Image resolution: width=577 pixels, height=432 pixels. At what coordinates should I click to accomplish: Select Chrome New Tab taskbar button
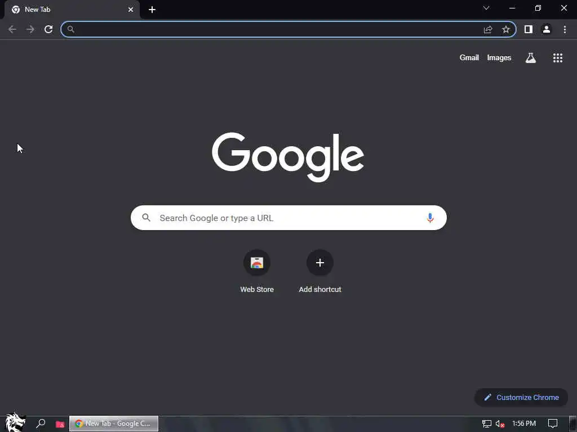114,424
